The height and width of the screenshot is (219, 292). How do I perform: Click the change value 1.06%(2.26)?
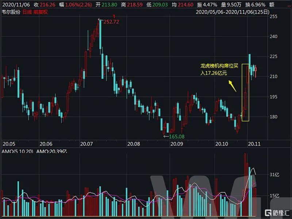click(78, 4)
